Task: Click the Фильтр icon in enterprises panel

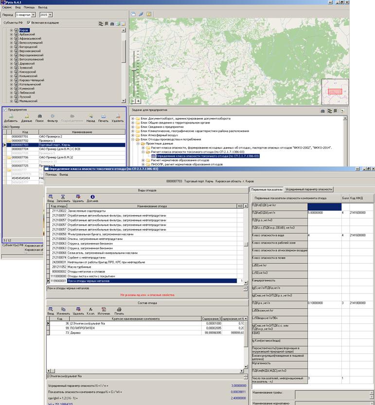Action: tap(52, 117)
